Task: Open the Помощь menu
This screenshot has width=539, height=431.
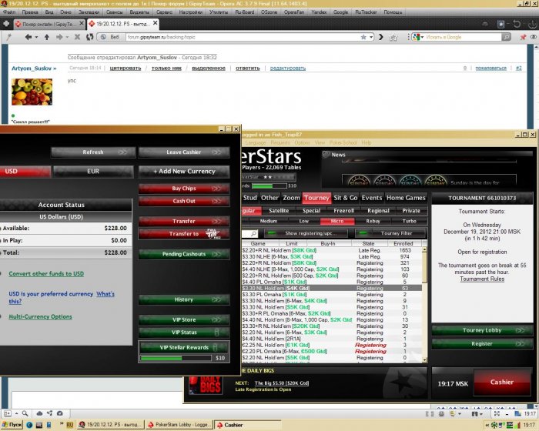Action: (393, 12)
